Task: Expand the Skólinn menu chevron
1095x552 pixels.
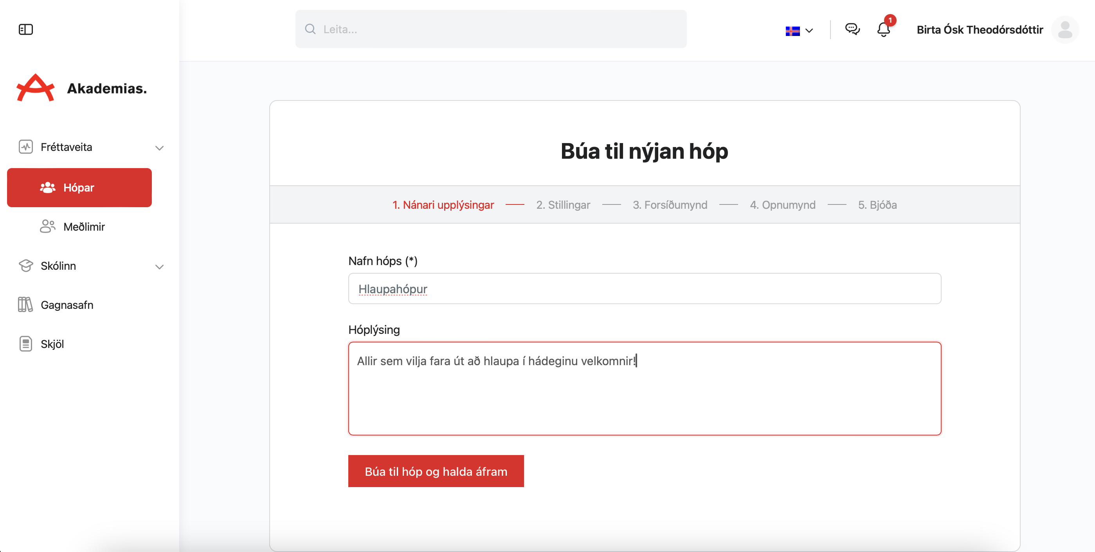Action: coord(159,267)
